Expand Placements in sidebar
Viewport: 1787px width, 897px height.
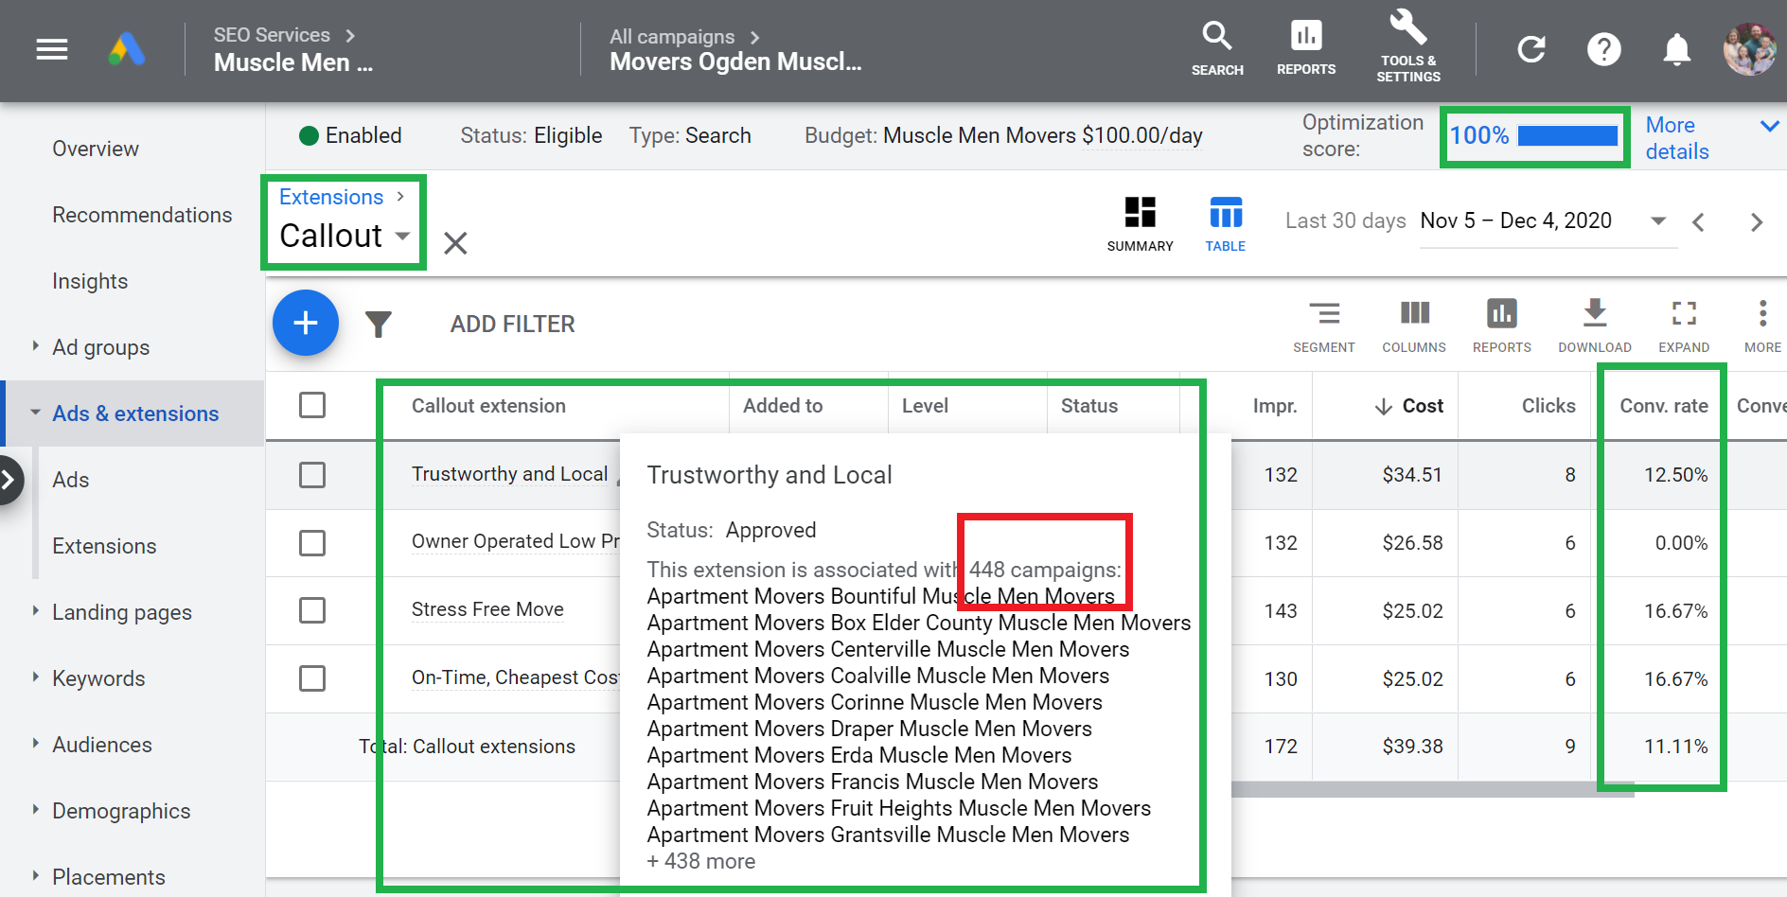(35, 876)
